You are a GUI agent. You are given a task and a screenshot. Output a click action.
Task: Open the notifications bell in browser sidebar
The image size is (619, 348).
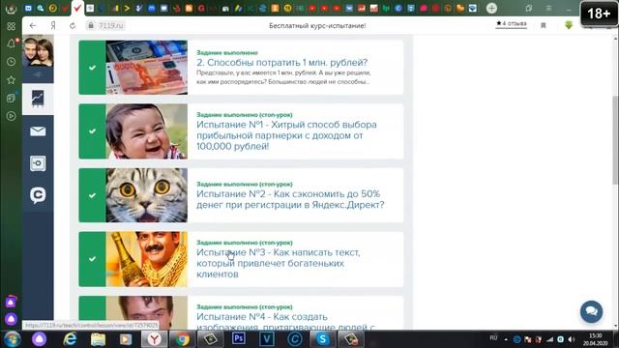click(x=11, y=43)
